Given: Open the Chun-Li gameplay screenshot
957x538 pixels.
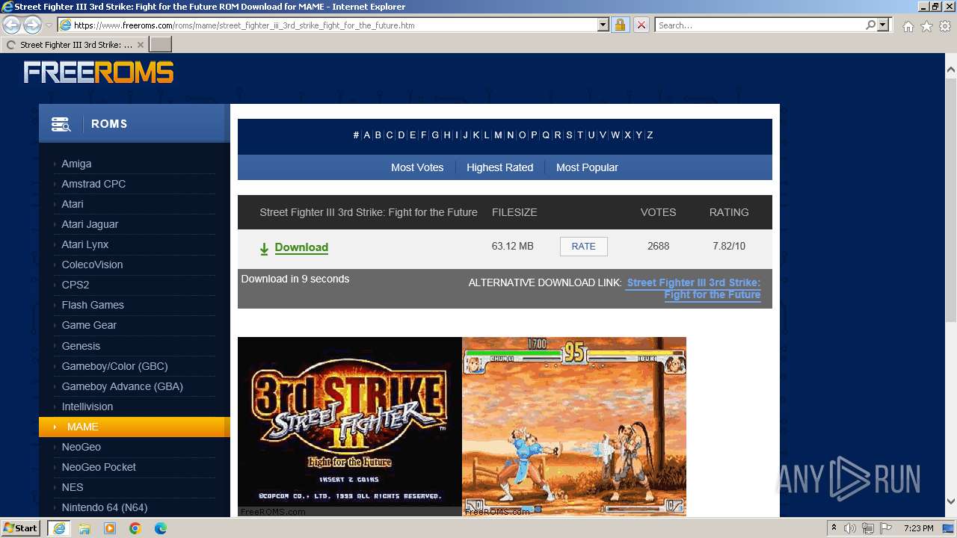Looking at the screenshot, I should click(x=574, y=427).
